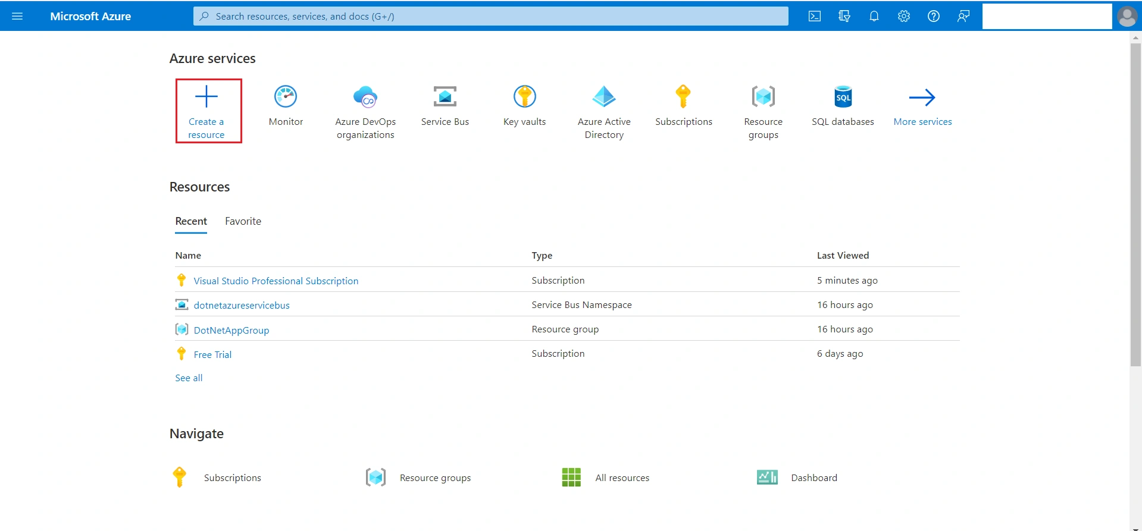Click the dotnetazureservicebus row icon
Screen dimensions: 1142x531
click(182, 304)
